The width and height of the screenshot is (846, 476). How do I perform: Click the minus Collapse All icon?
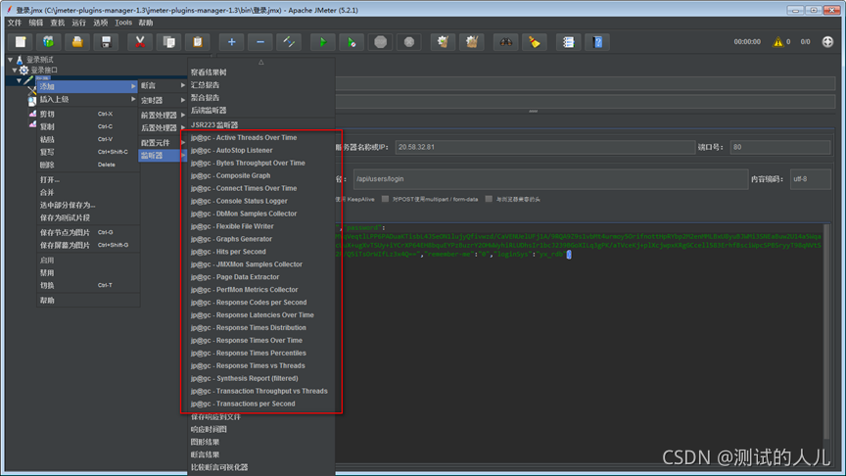pyautogui.click(x=260, y=42)
